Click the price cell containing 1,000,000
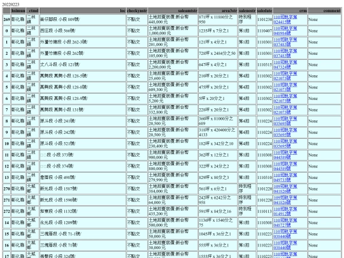344x258 pixels. point(173,31)
